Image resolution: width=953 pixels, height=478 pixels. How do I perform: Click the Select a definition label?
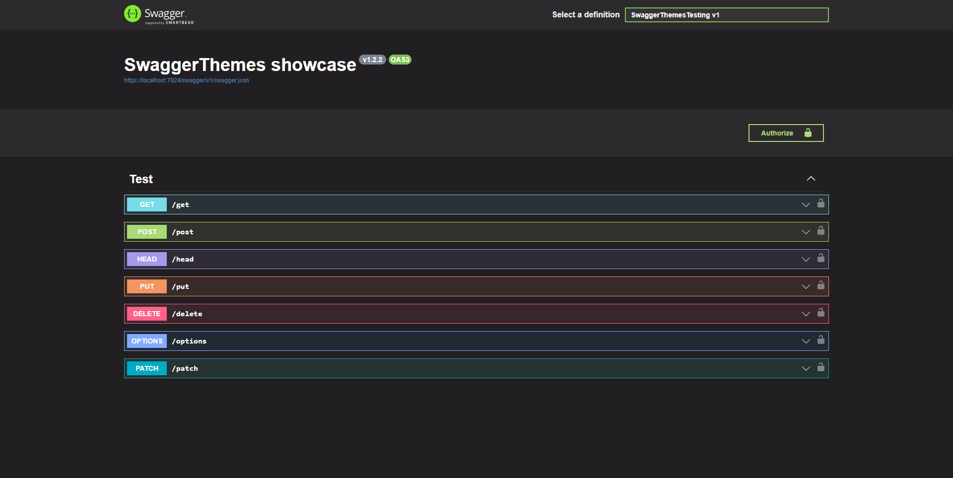586,15
